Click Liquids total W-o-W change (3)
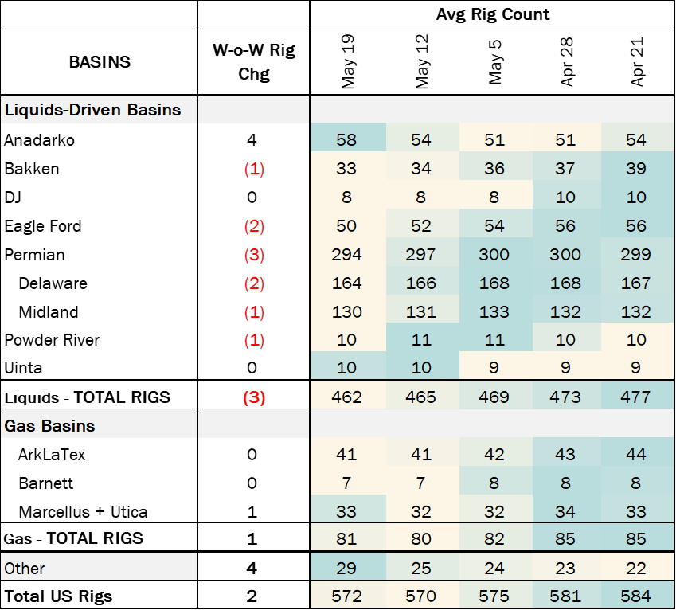The image size is (676, 610). 254,397
